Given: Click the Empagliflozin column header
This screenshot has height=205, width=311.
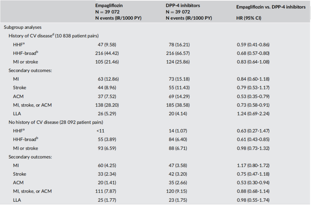Looking at the screenshot, I should 109,6.
